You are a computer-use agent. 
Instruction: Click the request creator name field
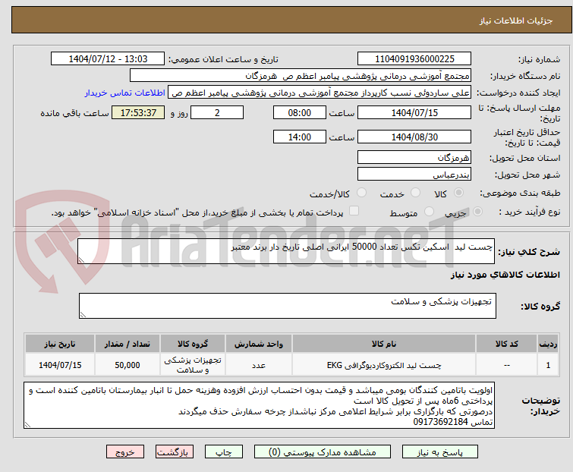pyautogui.click(x=320, y=93)
